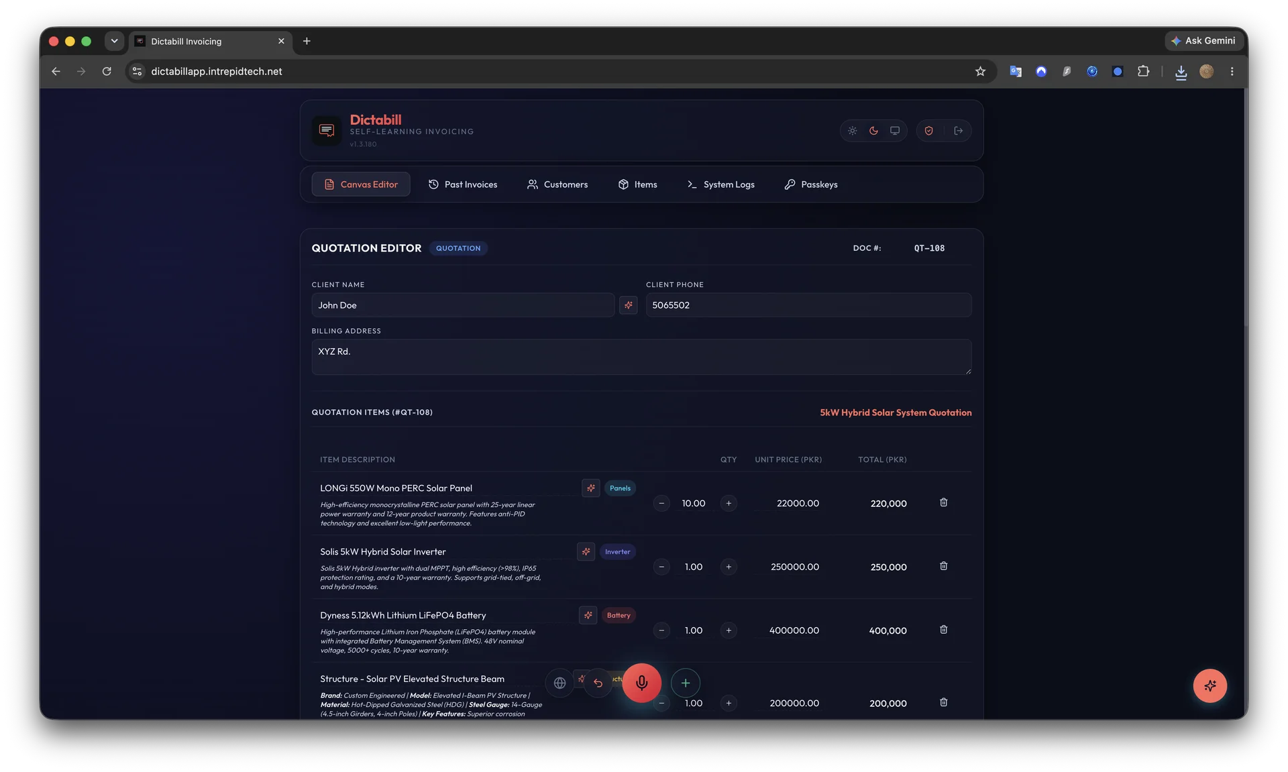
Task: Expand the tab search dropdown chevron
Action: point(114,41)
